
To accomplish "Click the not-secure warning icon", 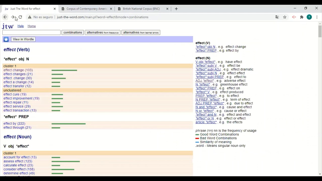I will 30,17.
